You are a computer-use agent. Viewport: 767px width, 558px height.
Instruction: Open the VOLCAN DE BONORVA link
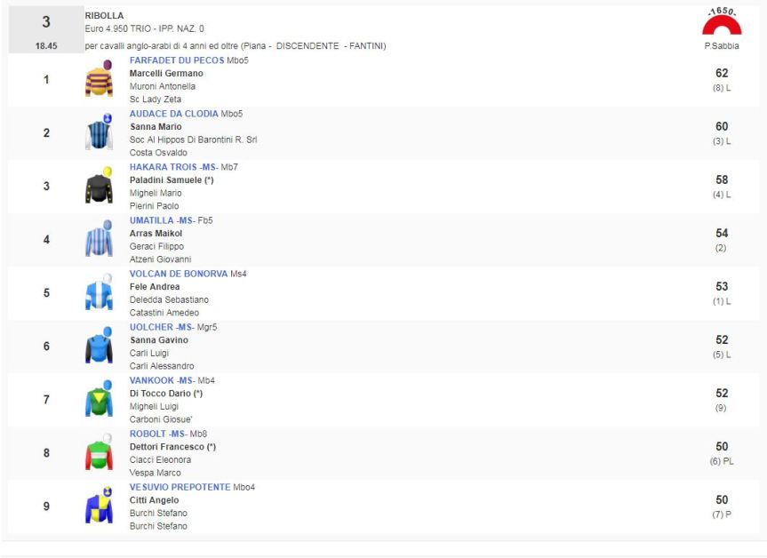click(178, 274)
